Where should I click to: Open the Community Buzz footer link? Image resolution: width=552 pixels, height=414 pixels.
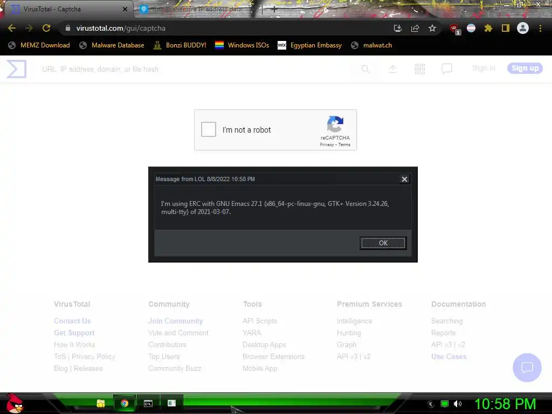pyautogui.click(x=175, y=368)
